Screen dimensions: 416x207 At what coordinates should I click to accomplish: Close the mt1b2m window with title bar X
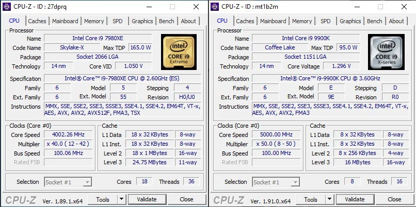point(404,7)
